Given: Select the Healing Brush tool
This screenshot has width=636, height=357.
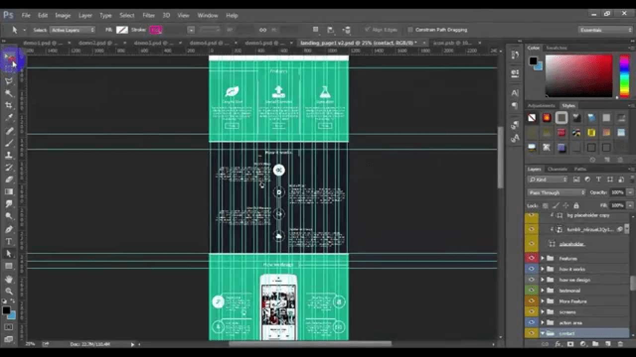Looking at the screenshot, I should [x=8, y=131].
